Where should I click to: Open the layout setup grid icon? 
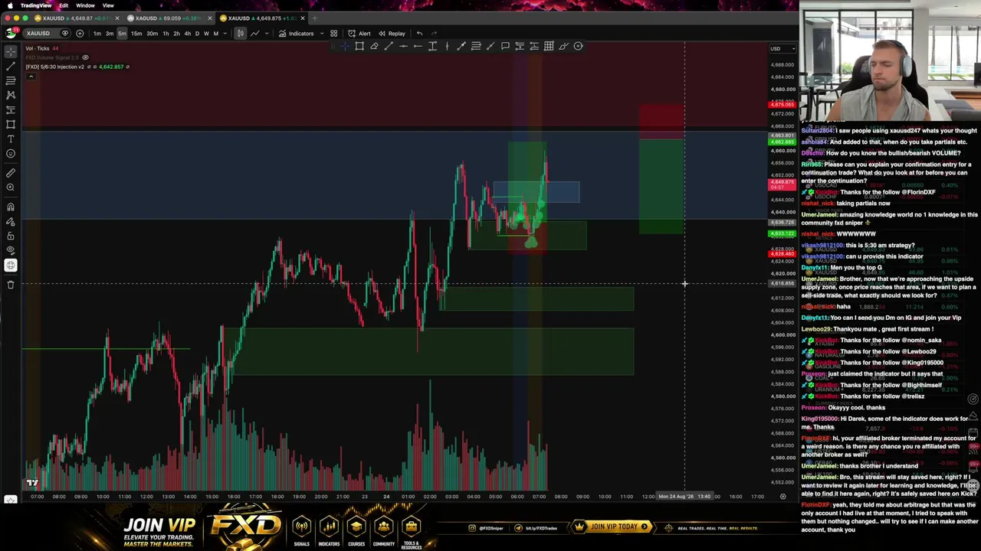click(333, 34)
